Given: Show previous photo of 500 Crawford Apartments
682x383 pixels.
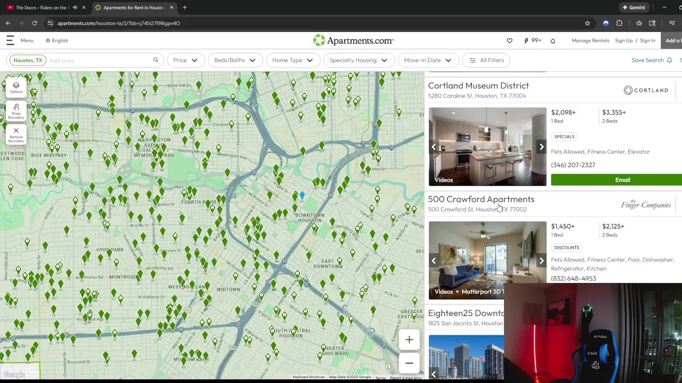Looking at the screenshot, I should [434, 261].
